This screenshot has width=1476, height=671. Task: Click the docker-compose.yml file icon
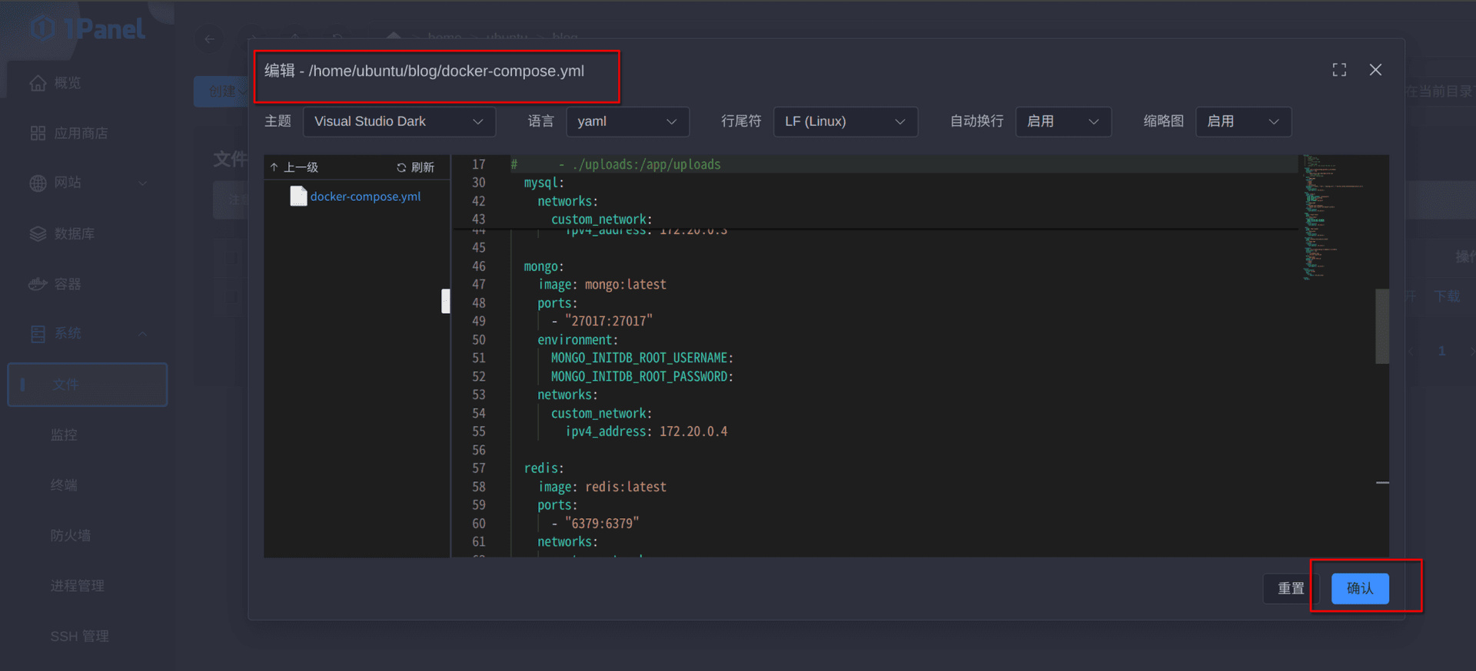(x=298, y=197)
